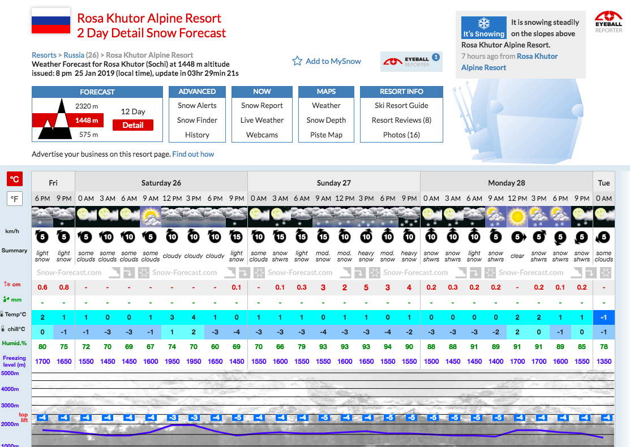Click the green raindrops mm row icon

6,299
